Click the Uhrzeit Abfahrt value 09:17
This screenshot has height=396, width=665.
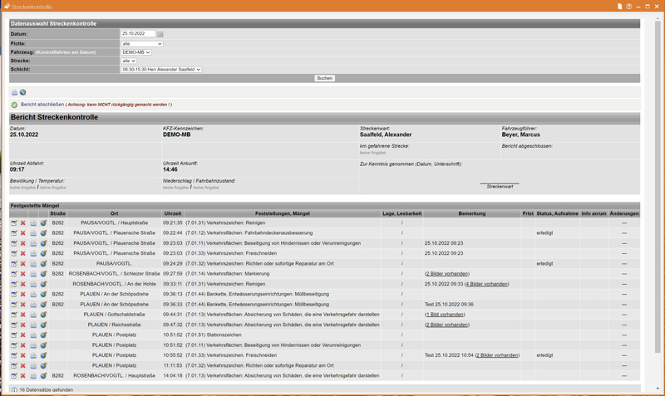17,169
